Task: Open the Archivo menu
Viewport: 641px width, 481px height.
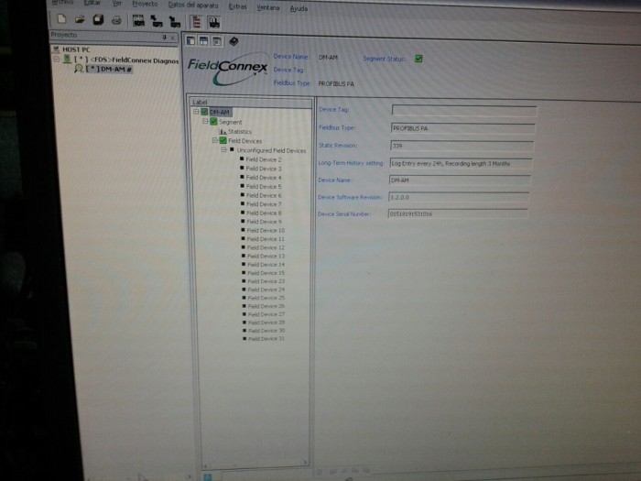Action: pos(61,2)
